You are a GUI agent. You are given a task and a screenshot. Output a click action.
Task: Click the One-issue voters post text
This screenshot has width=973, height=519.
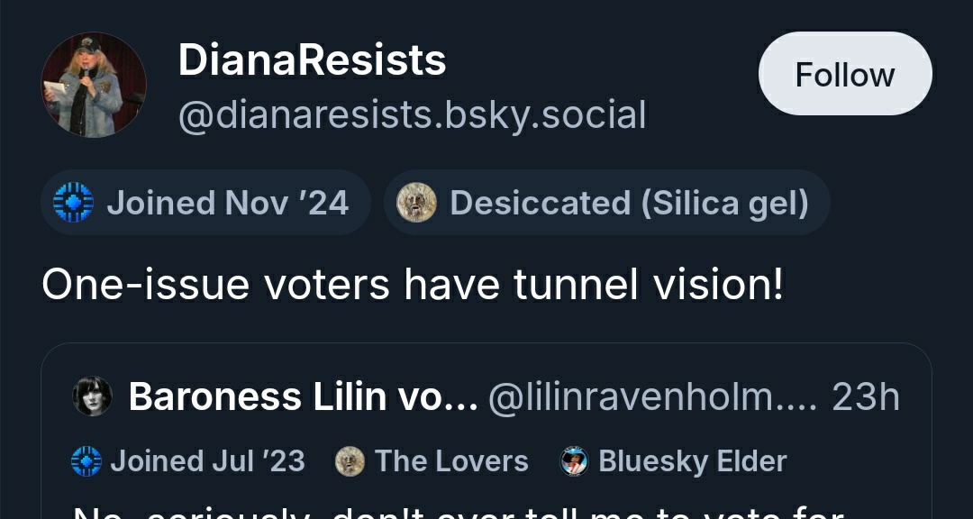coord(413,285)
